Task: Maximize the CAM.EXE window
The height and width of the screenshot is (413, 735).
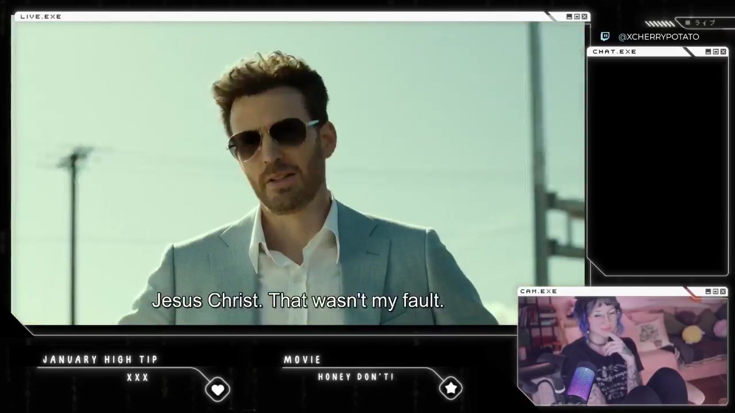Action: coord(715,291)
